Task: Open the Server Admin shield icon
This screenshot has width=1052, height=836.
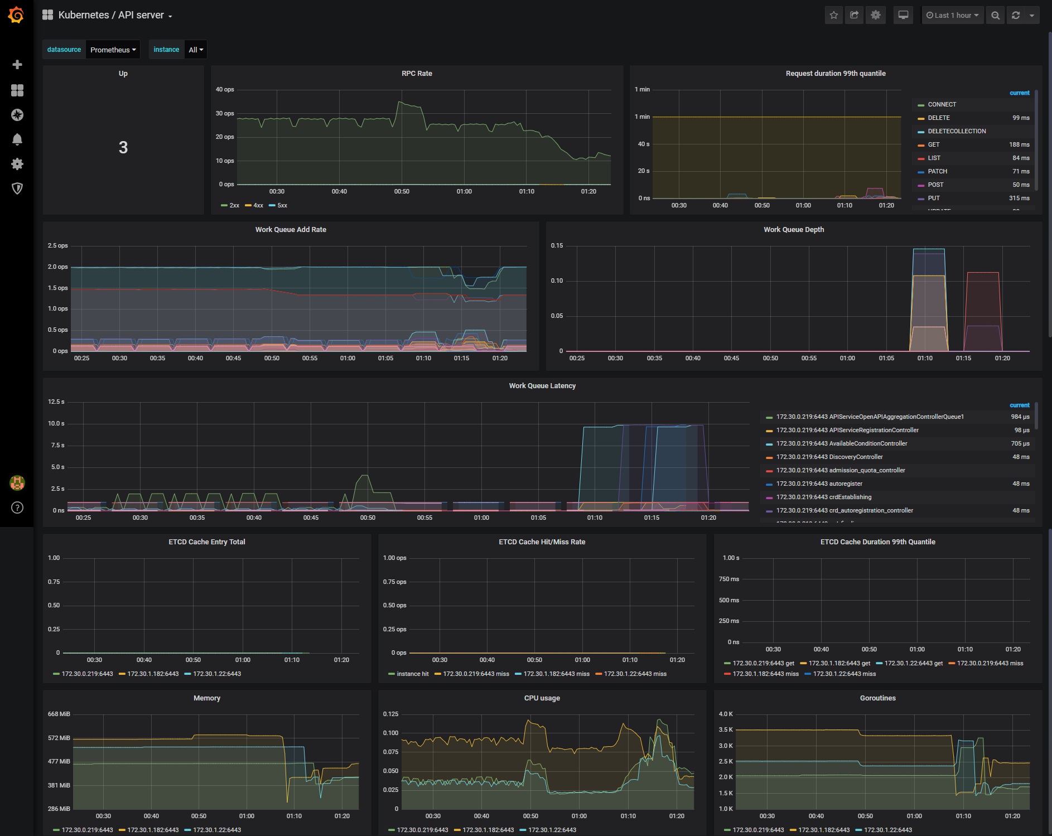Action: click(17, 189)
